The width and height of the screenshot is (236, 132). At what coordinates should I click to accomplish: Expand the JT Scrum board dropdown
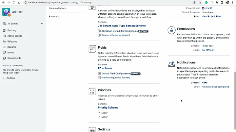42,24
